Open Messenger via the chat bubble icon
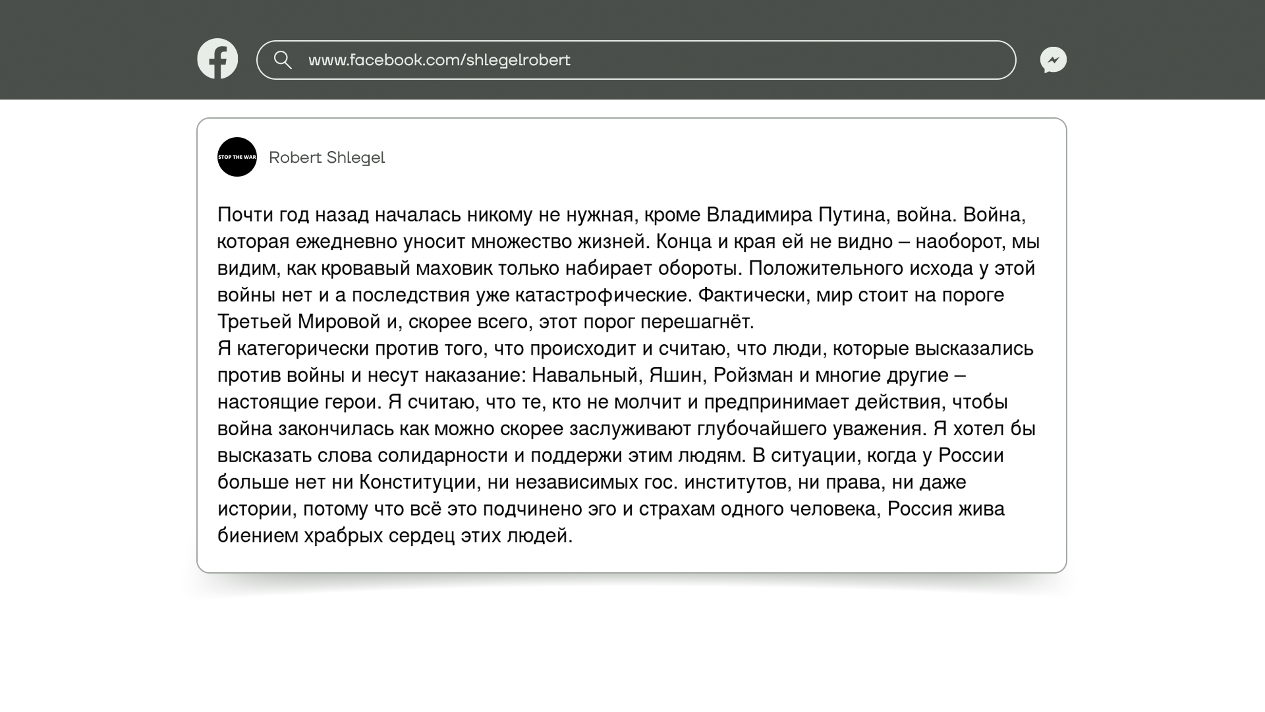 click(1053, 60)
